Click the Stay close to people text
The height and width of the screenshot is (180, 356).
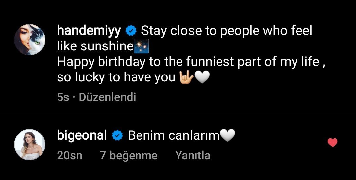point(226,31)
